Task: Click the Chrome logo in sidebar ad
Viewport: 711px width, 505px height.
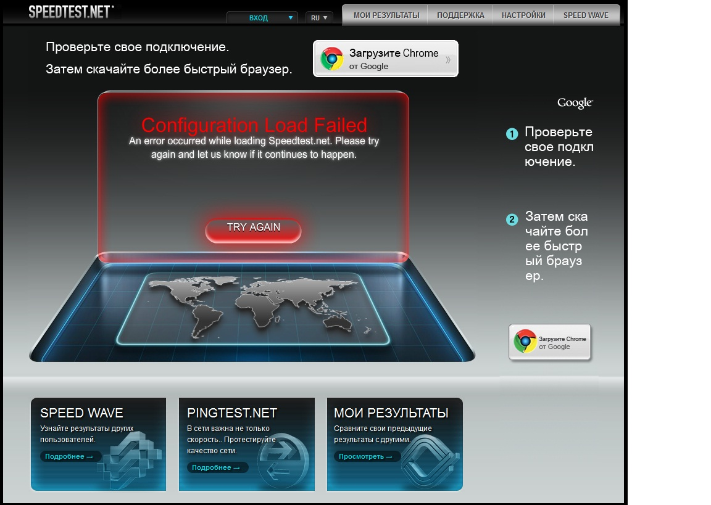Action: [x=525, y=341]
